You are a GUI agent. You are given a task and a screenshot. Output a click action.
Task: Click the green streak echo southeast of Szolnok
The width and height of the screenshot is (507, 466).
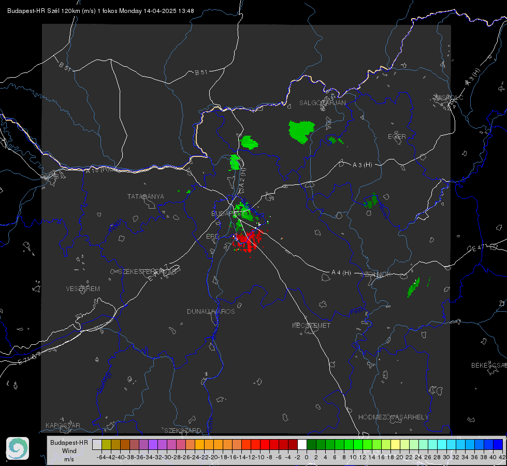tap(414, 287)
